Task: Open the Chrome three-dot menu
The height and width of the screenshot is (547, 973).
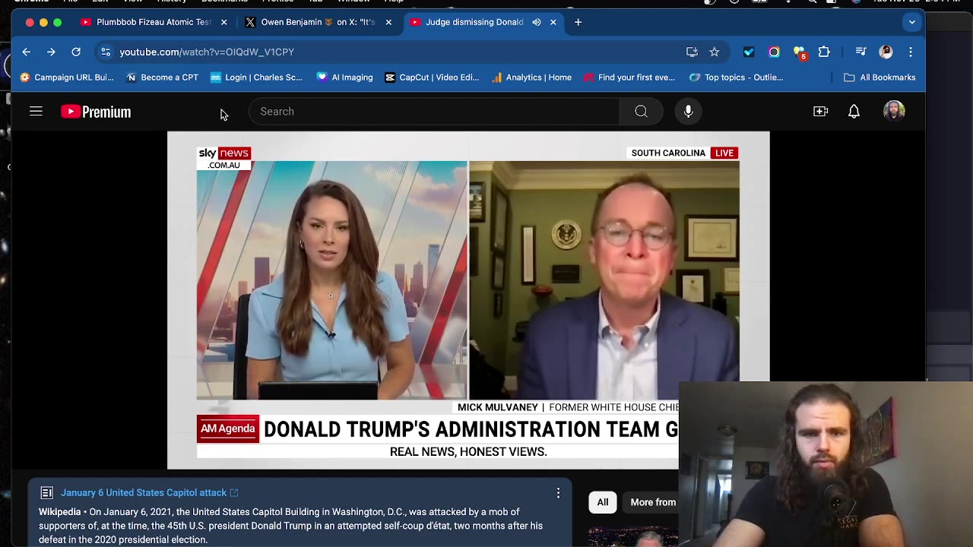Action: coord(911,52)
